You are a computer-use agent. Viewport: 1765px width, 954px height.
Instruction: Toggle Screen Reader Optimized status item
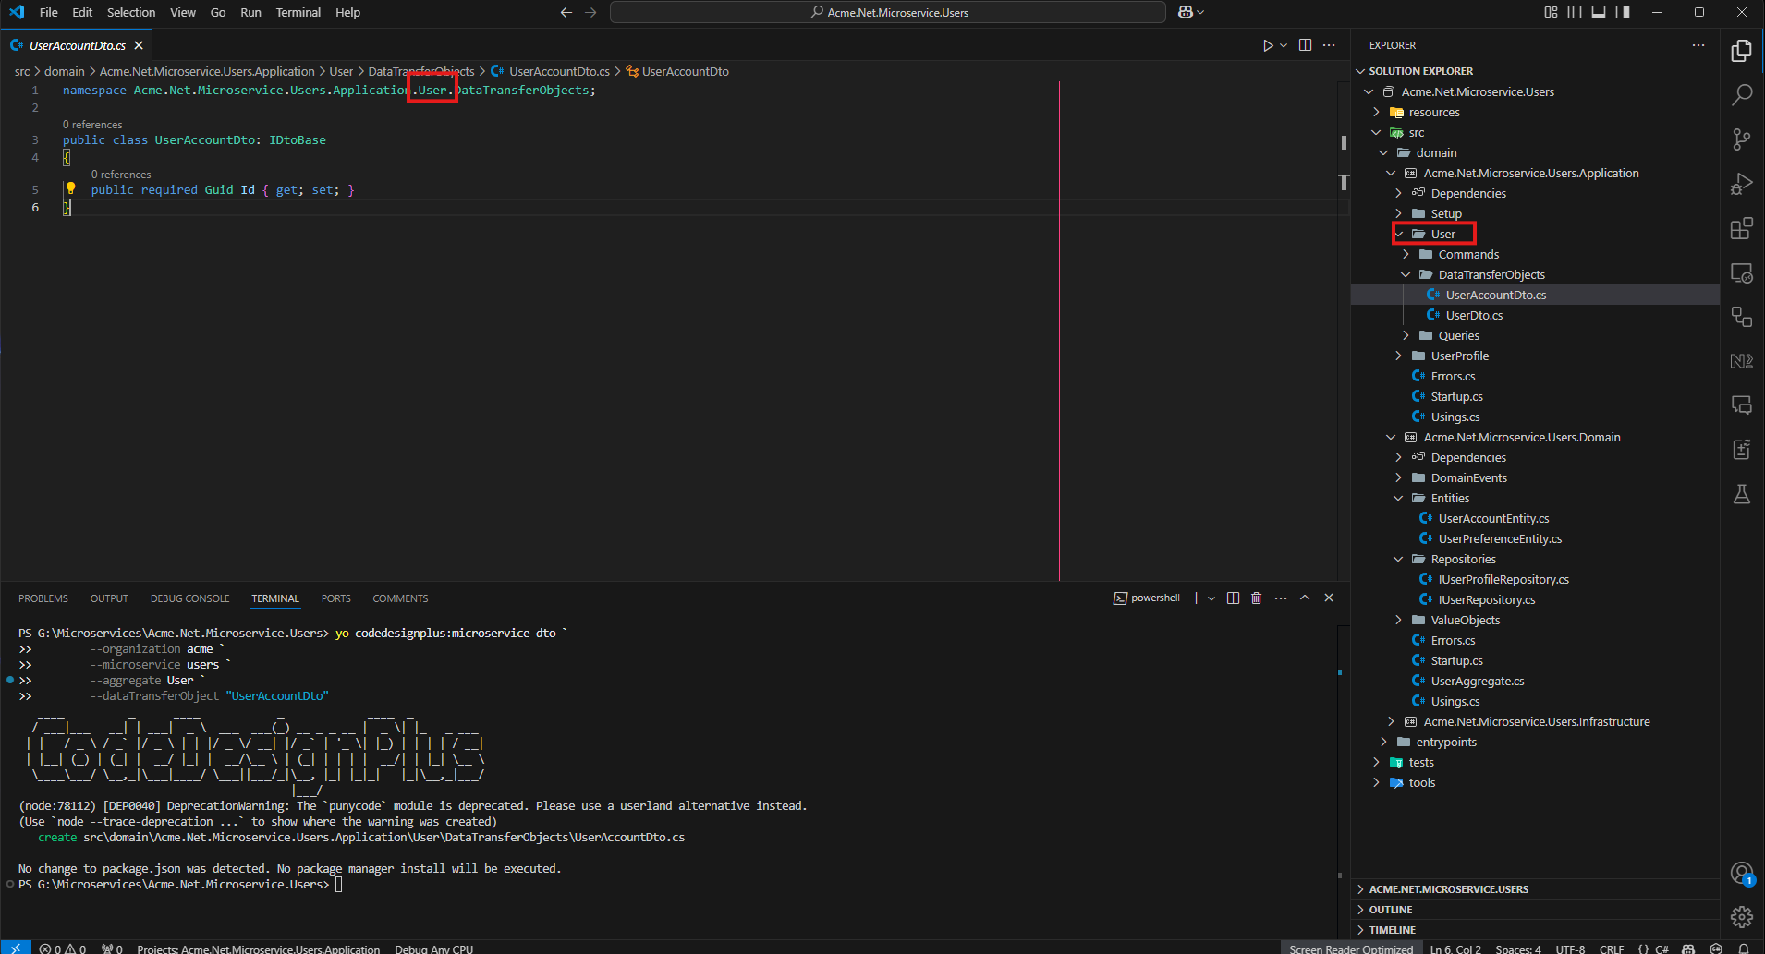tap(1350, 948)
